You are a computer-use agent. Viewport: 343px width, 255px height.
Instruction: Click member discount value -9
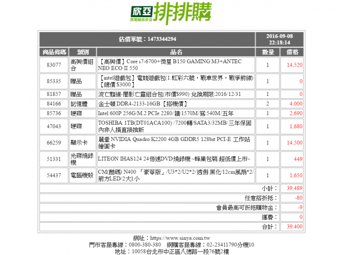tap(300, 208)
